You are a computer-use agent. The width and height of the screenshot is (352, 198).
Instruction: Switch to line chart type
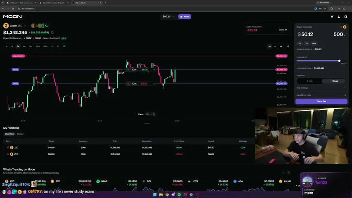[x=275, y=47]
